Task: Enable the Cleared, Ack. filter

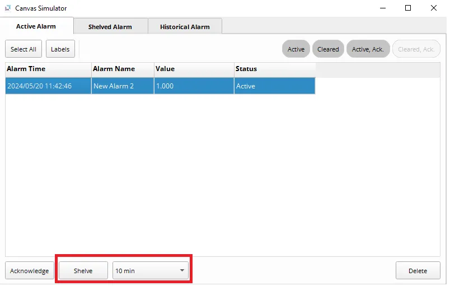Action: pos(416,49)
